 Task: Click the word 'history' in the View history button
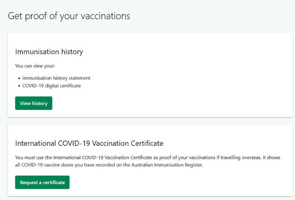pyautogui.click(x=40, y=103)
